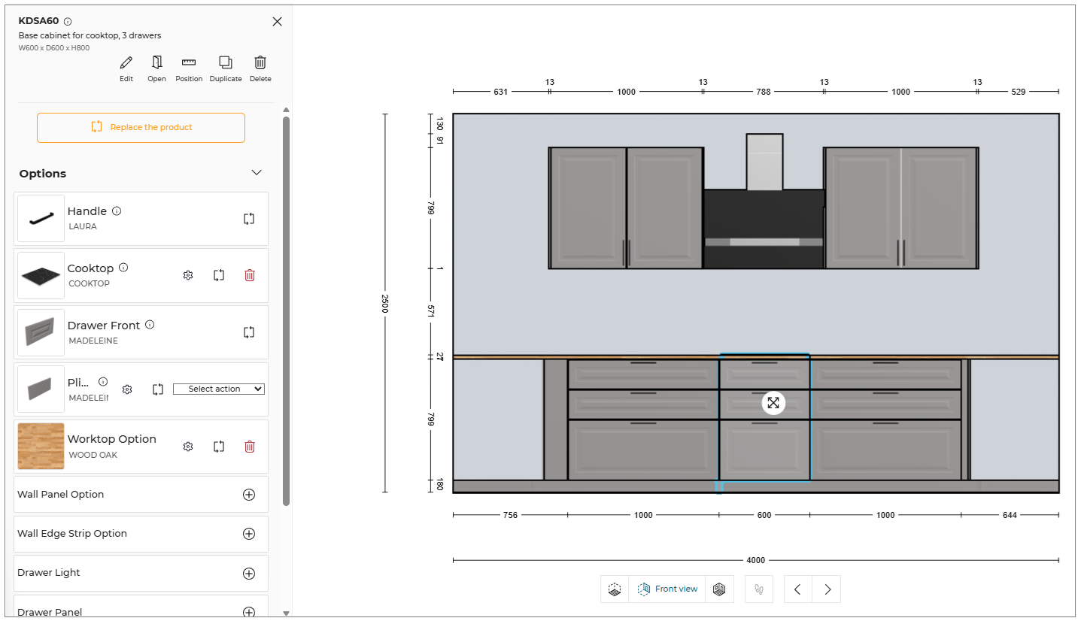Screen dimensions: 1081x621
Task: Show info for Drawer Front option
Action: (x=150, y=325)
